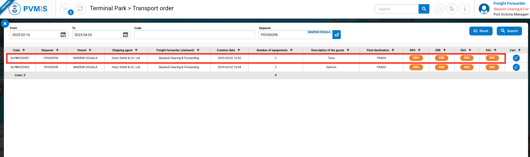Click the FAO badge in the Tuna row
The image size is (530, 157).
click(467, 58)
